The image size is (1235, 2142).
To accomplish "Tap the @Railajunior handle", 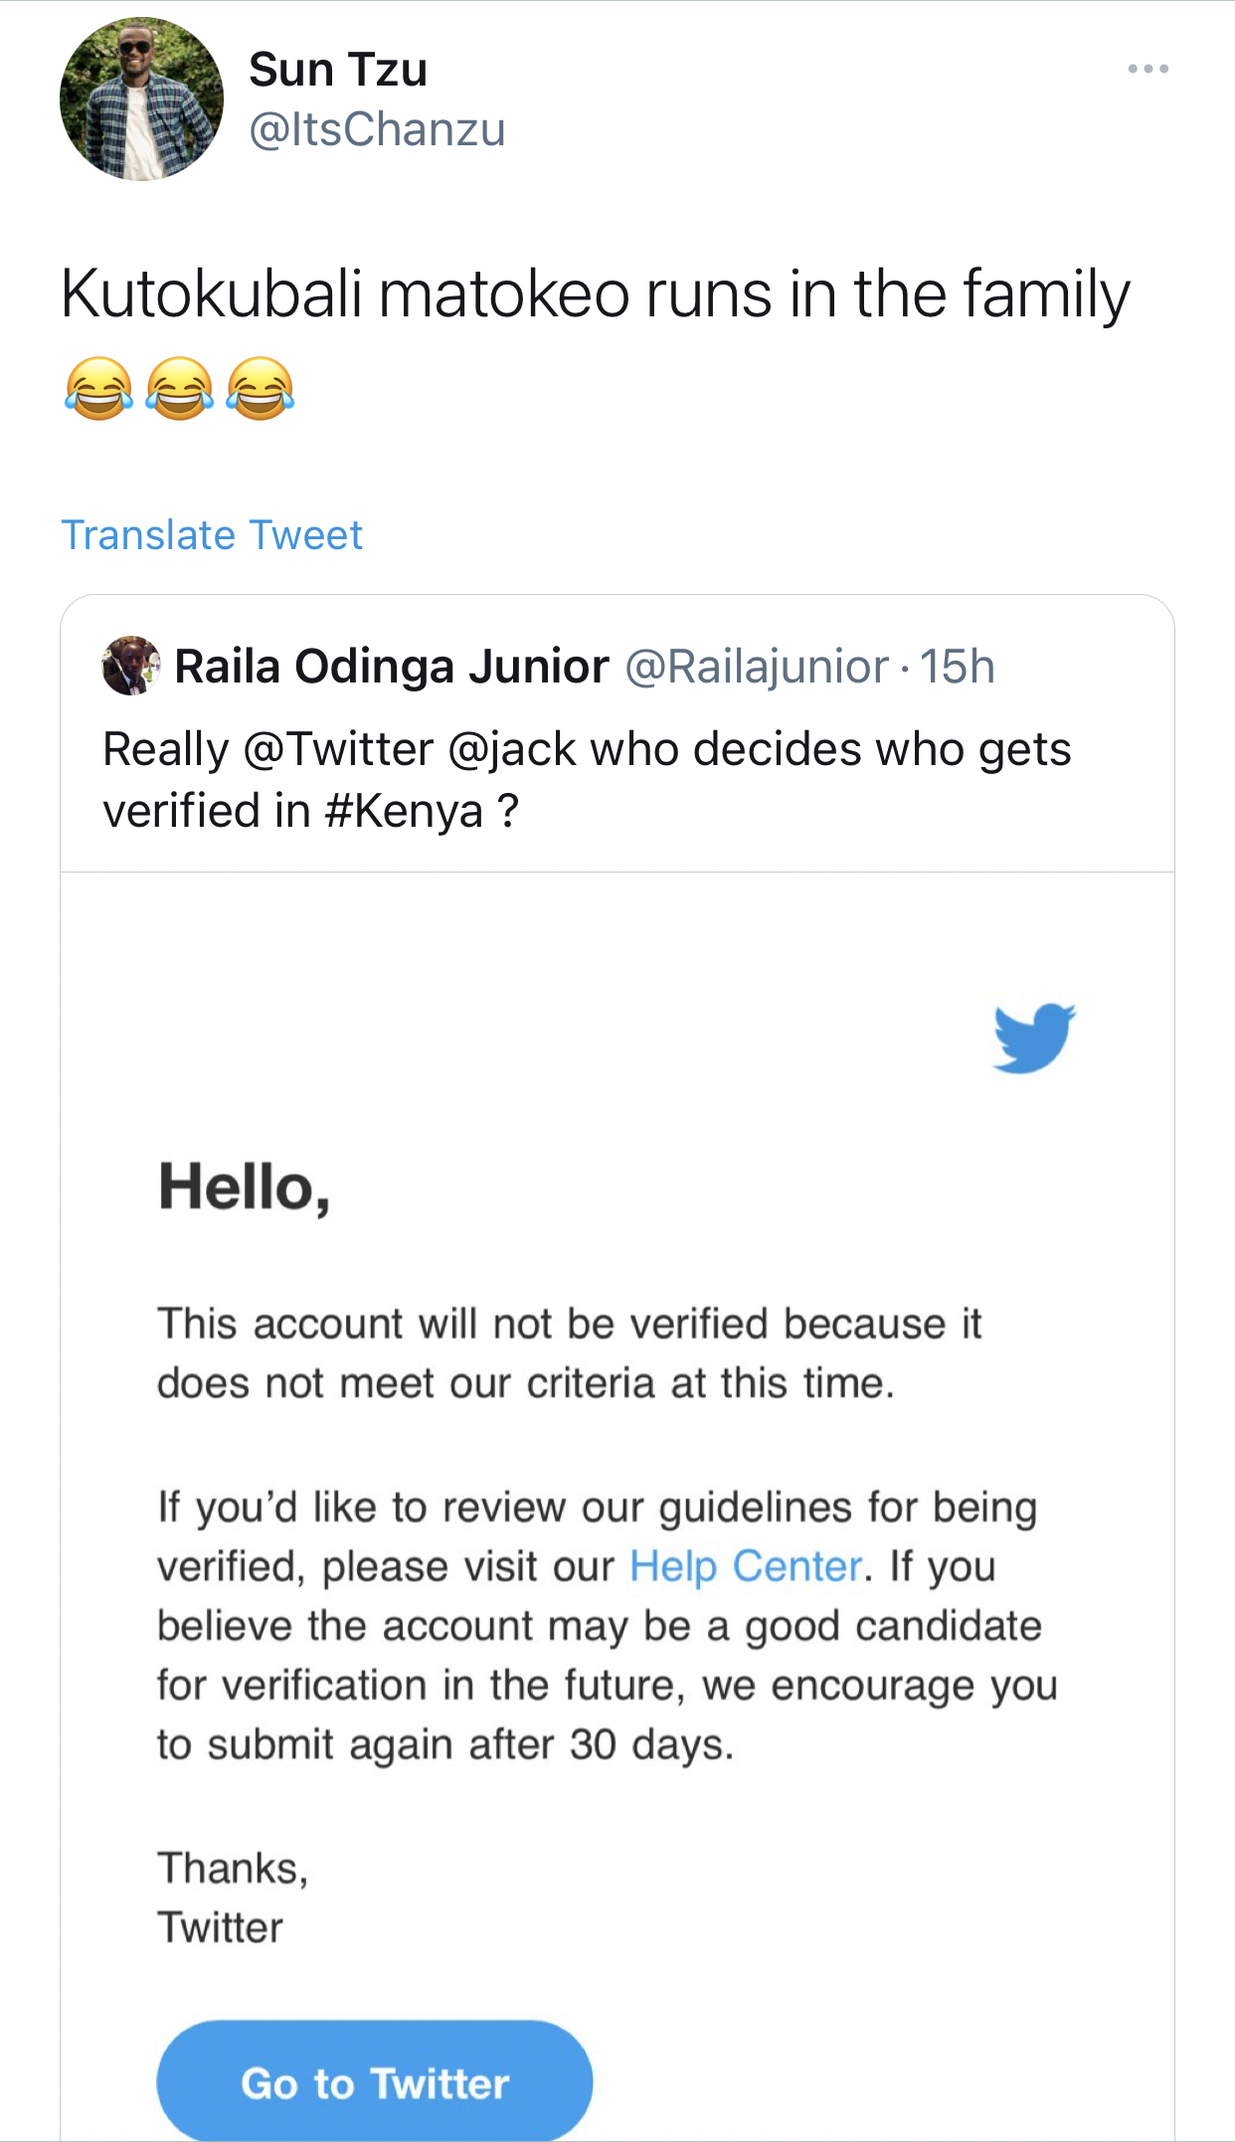I will 756,667.
